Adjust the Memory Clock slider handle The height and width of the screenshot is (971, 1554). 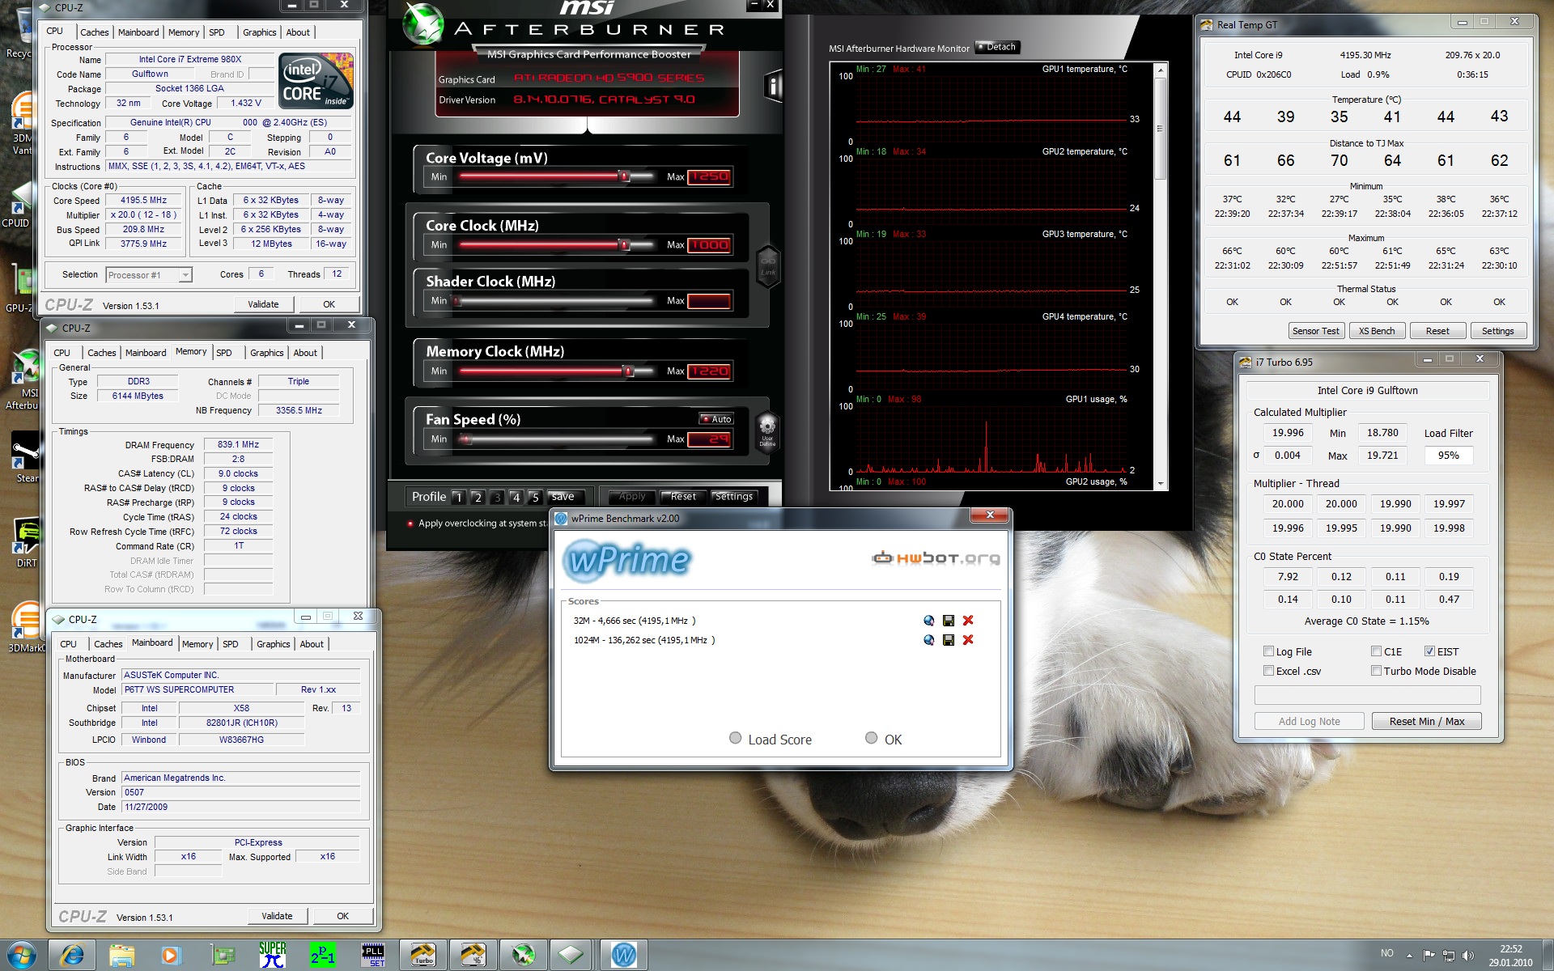[x=628, y=371]
